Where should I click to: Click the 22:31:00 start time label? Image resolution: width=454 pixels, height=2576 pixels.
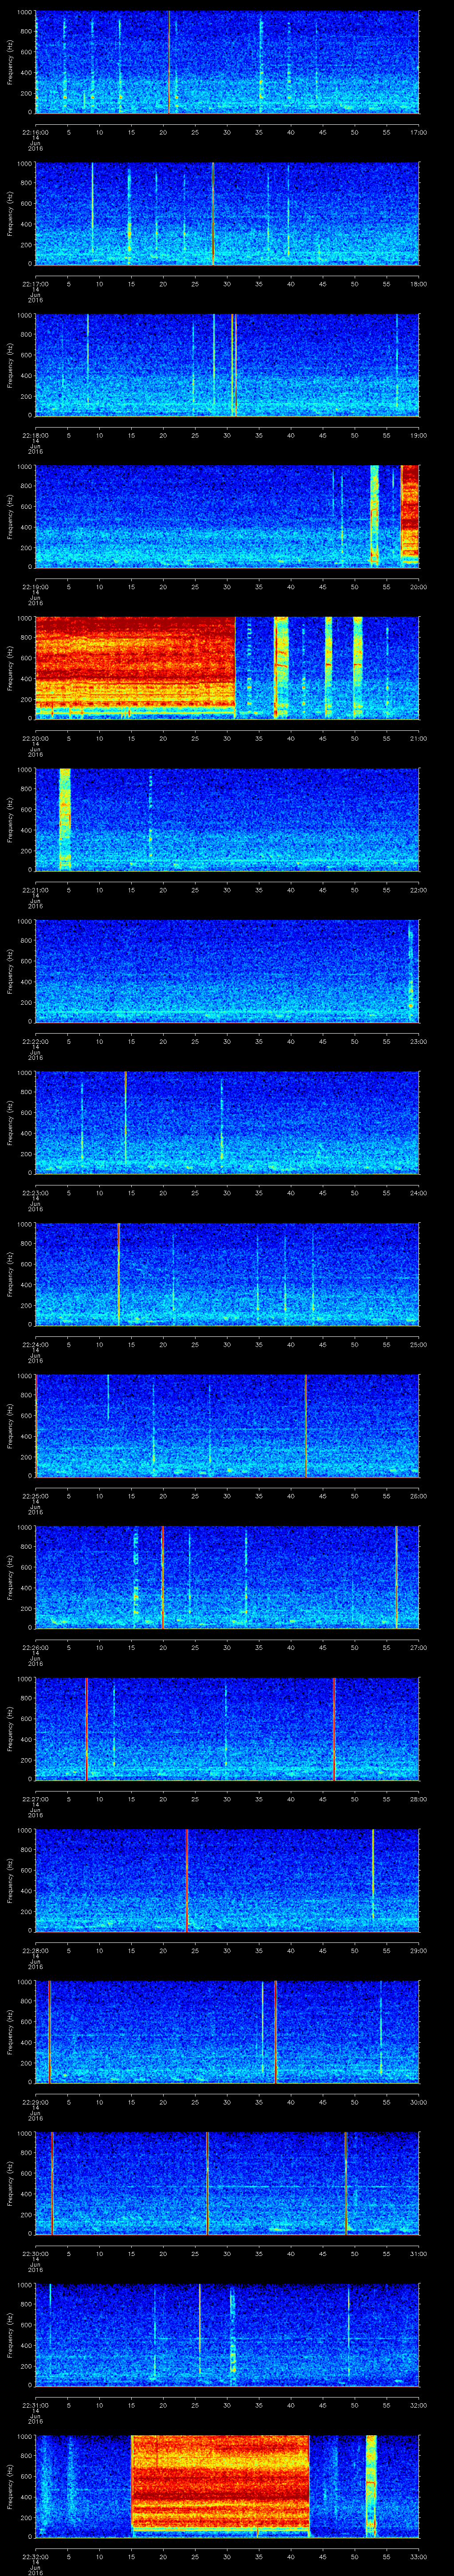36,2405
